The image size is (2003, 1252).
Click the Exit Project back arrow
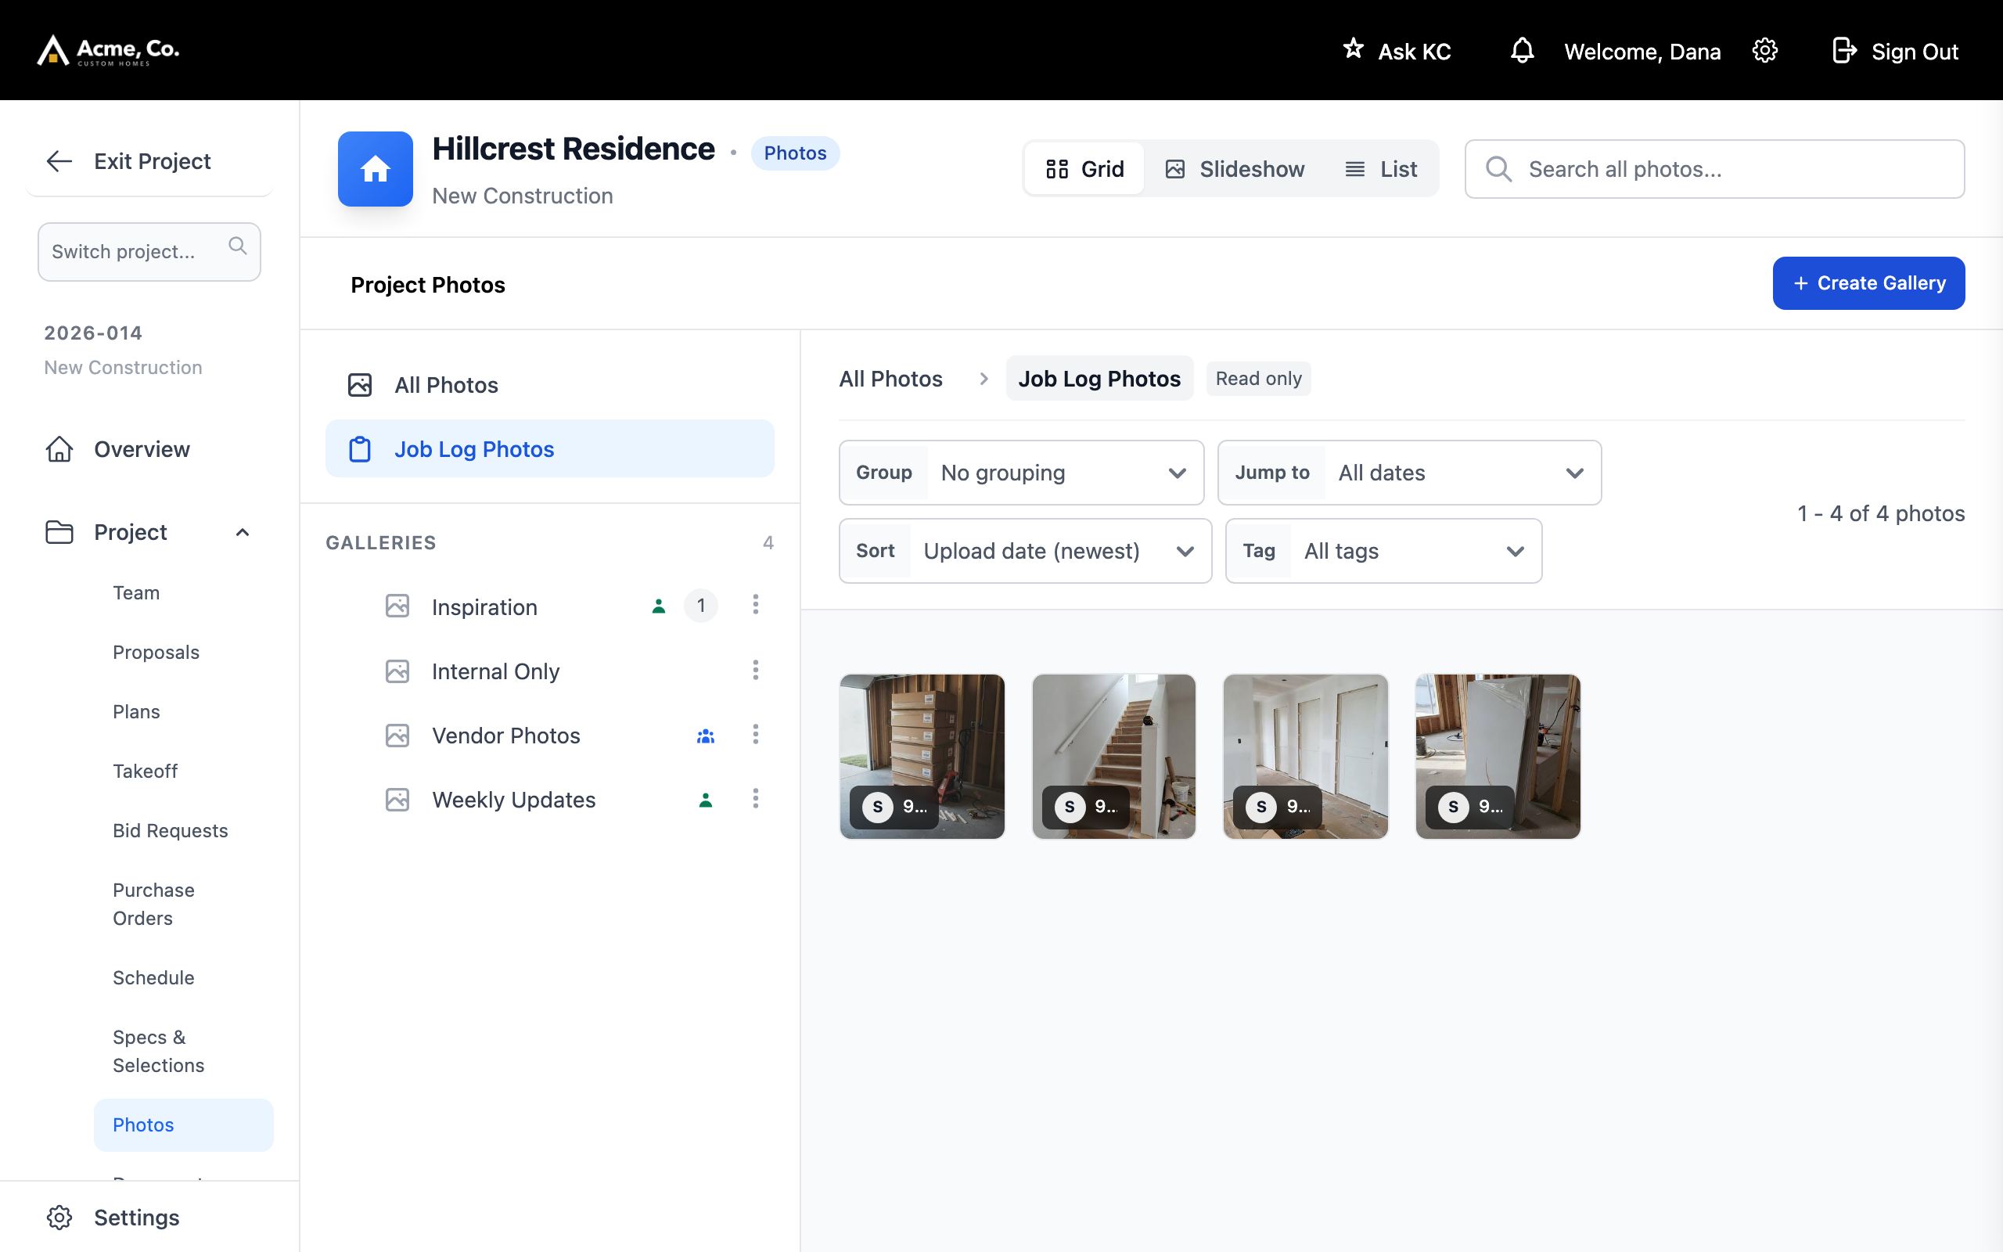click(59, 160)
